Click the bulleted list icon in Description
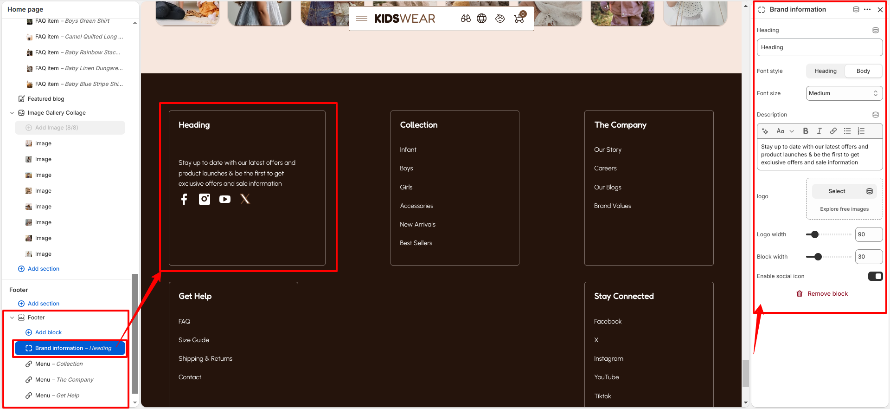This screenshot has width=890, height=409. point(847,131)
